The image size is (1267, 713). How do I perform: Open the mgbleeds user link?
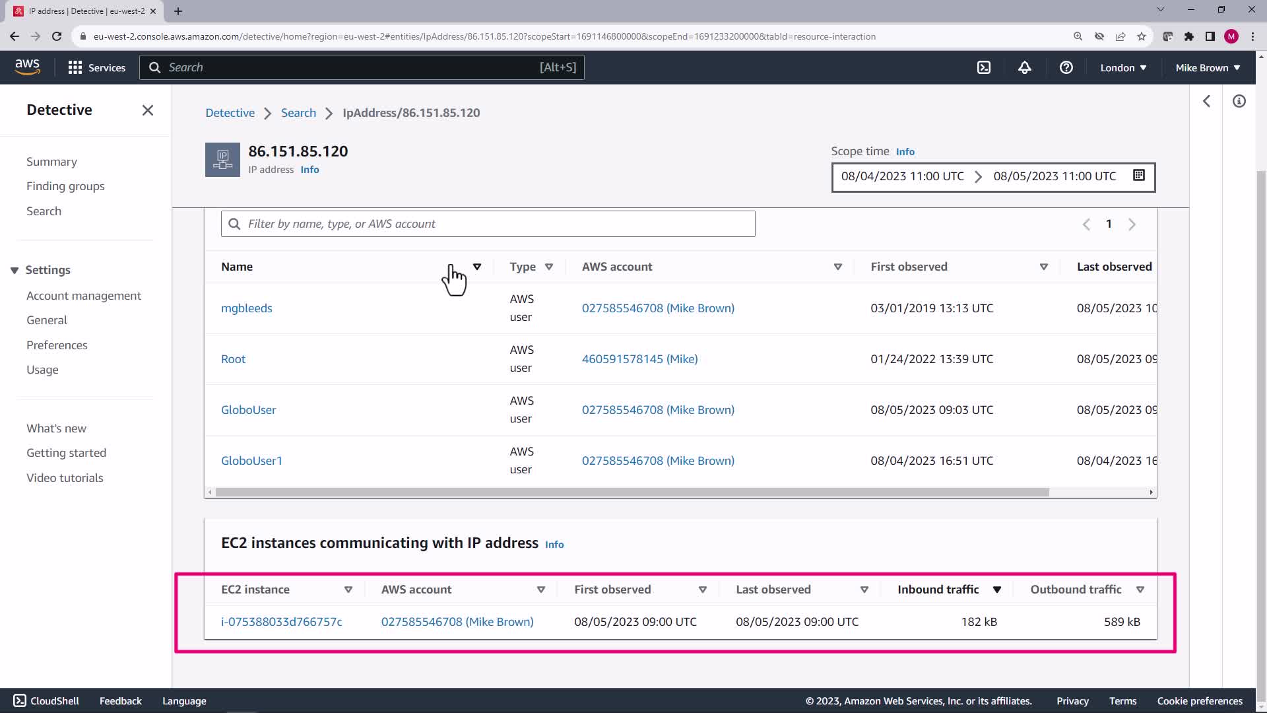pos(246,308)
